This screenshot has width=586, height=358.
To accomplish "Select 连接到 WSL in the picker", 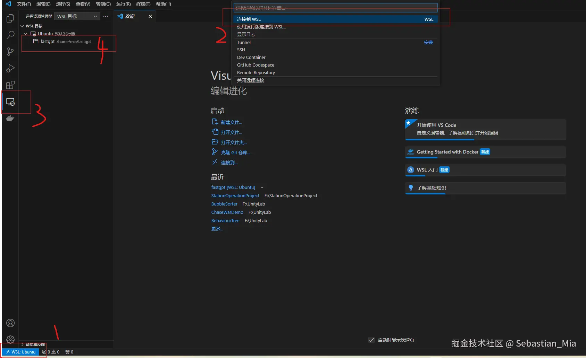I will tap(249, 19).
